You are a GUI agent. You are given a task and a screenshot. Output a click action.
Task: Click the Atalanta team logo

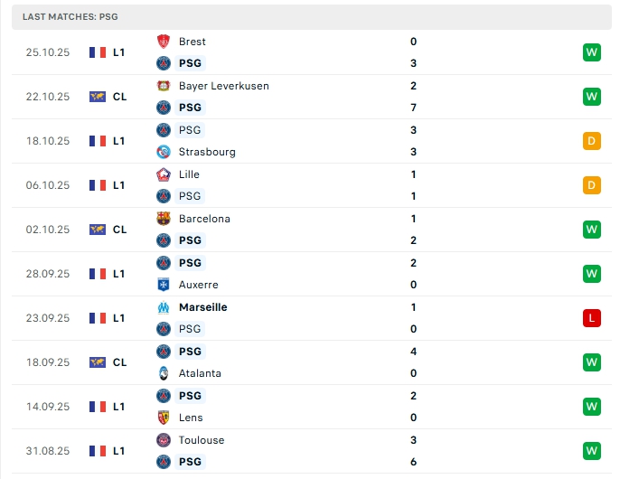[164, 373]
